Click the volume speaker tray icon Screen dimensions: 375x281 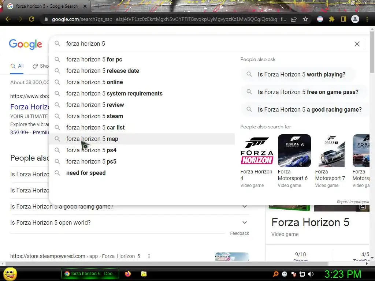(311, 274)
